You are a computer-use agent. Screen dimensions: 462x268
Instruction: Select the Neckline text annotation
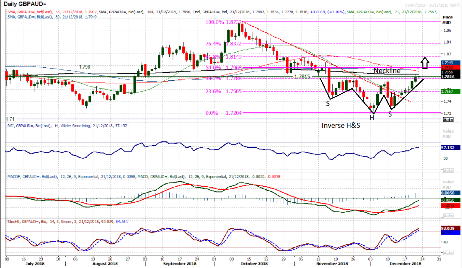(388, 71)
